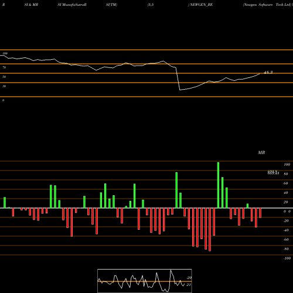Image resolution: width=293 pixels, height=293 pixels.
Task: Click the MR axis label -80
Action: (x=286, y=249)
